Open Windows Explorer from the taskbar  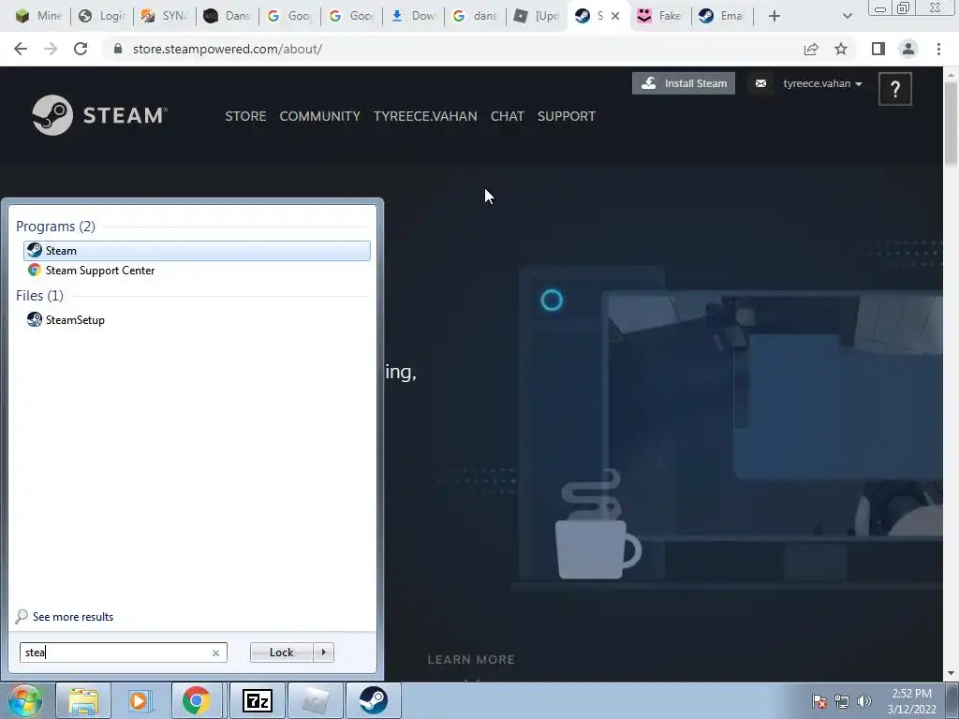(x=83, y=700)
